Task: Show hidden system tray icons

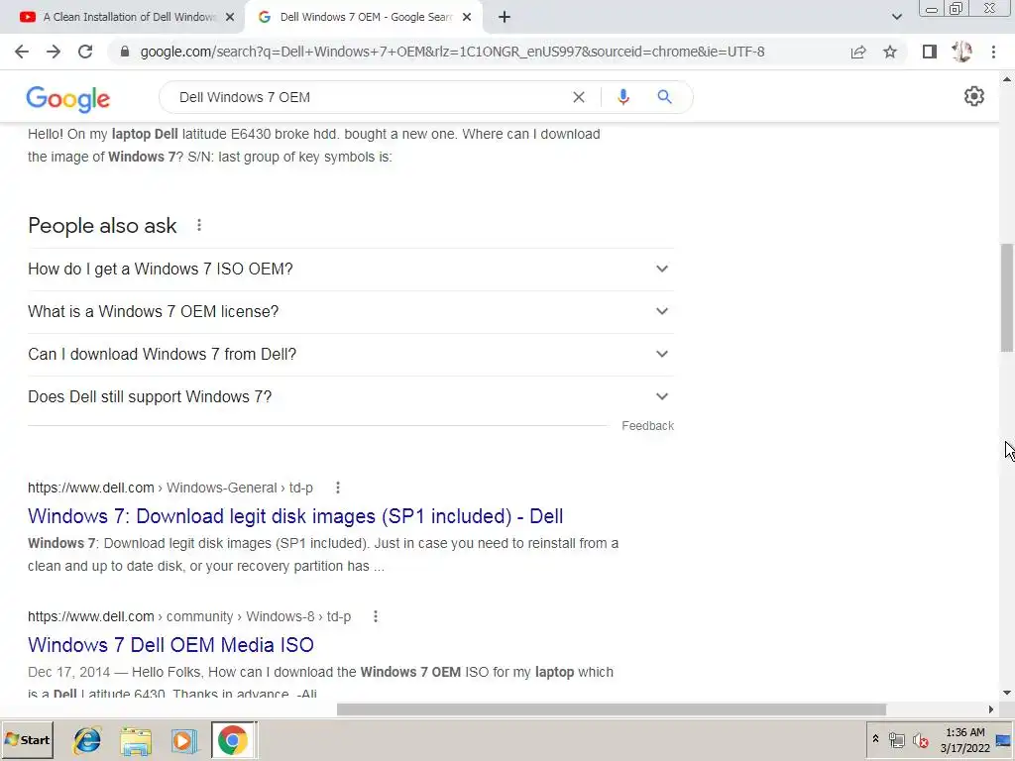Action: click(876, 739)
